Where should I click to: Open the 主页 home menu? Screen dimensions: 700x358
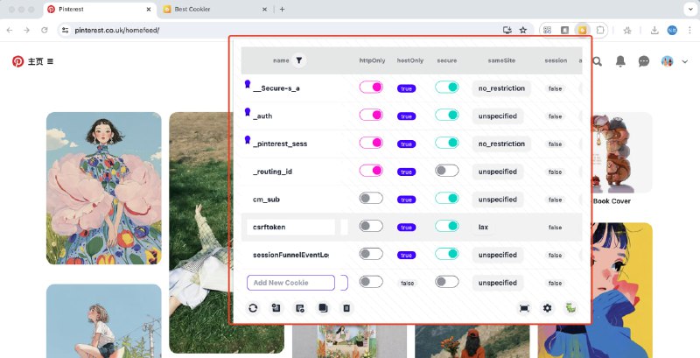[41, 61]
